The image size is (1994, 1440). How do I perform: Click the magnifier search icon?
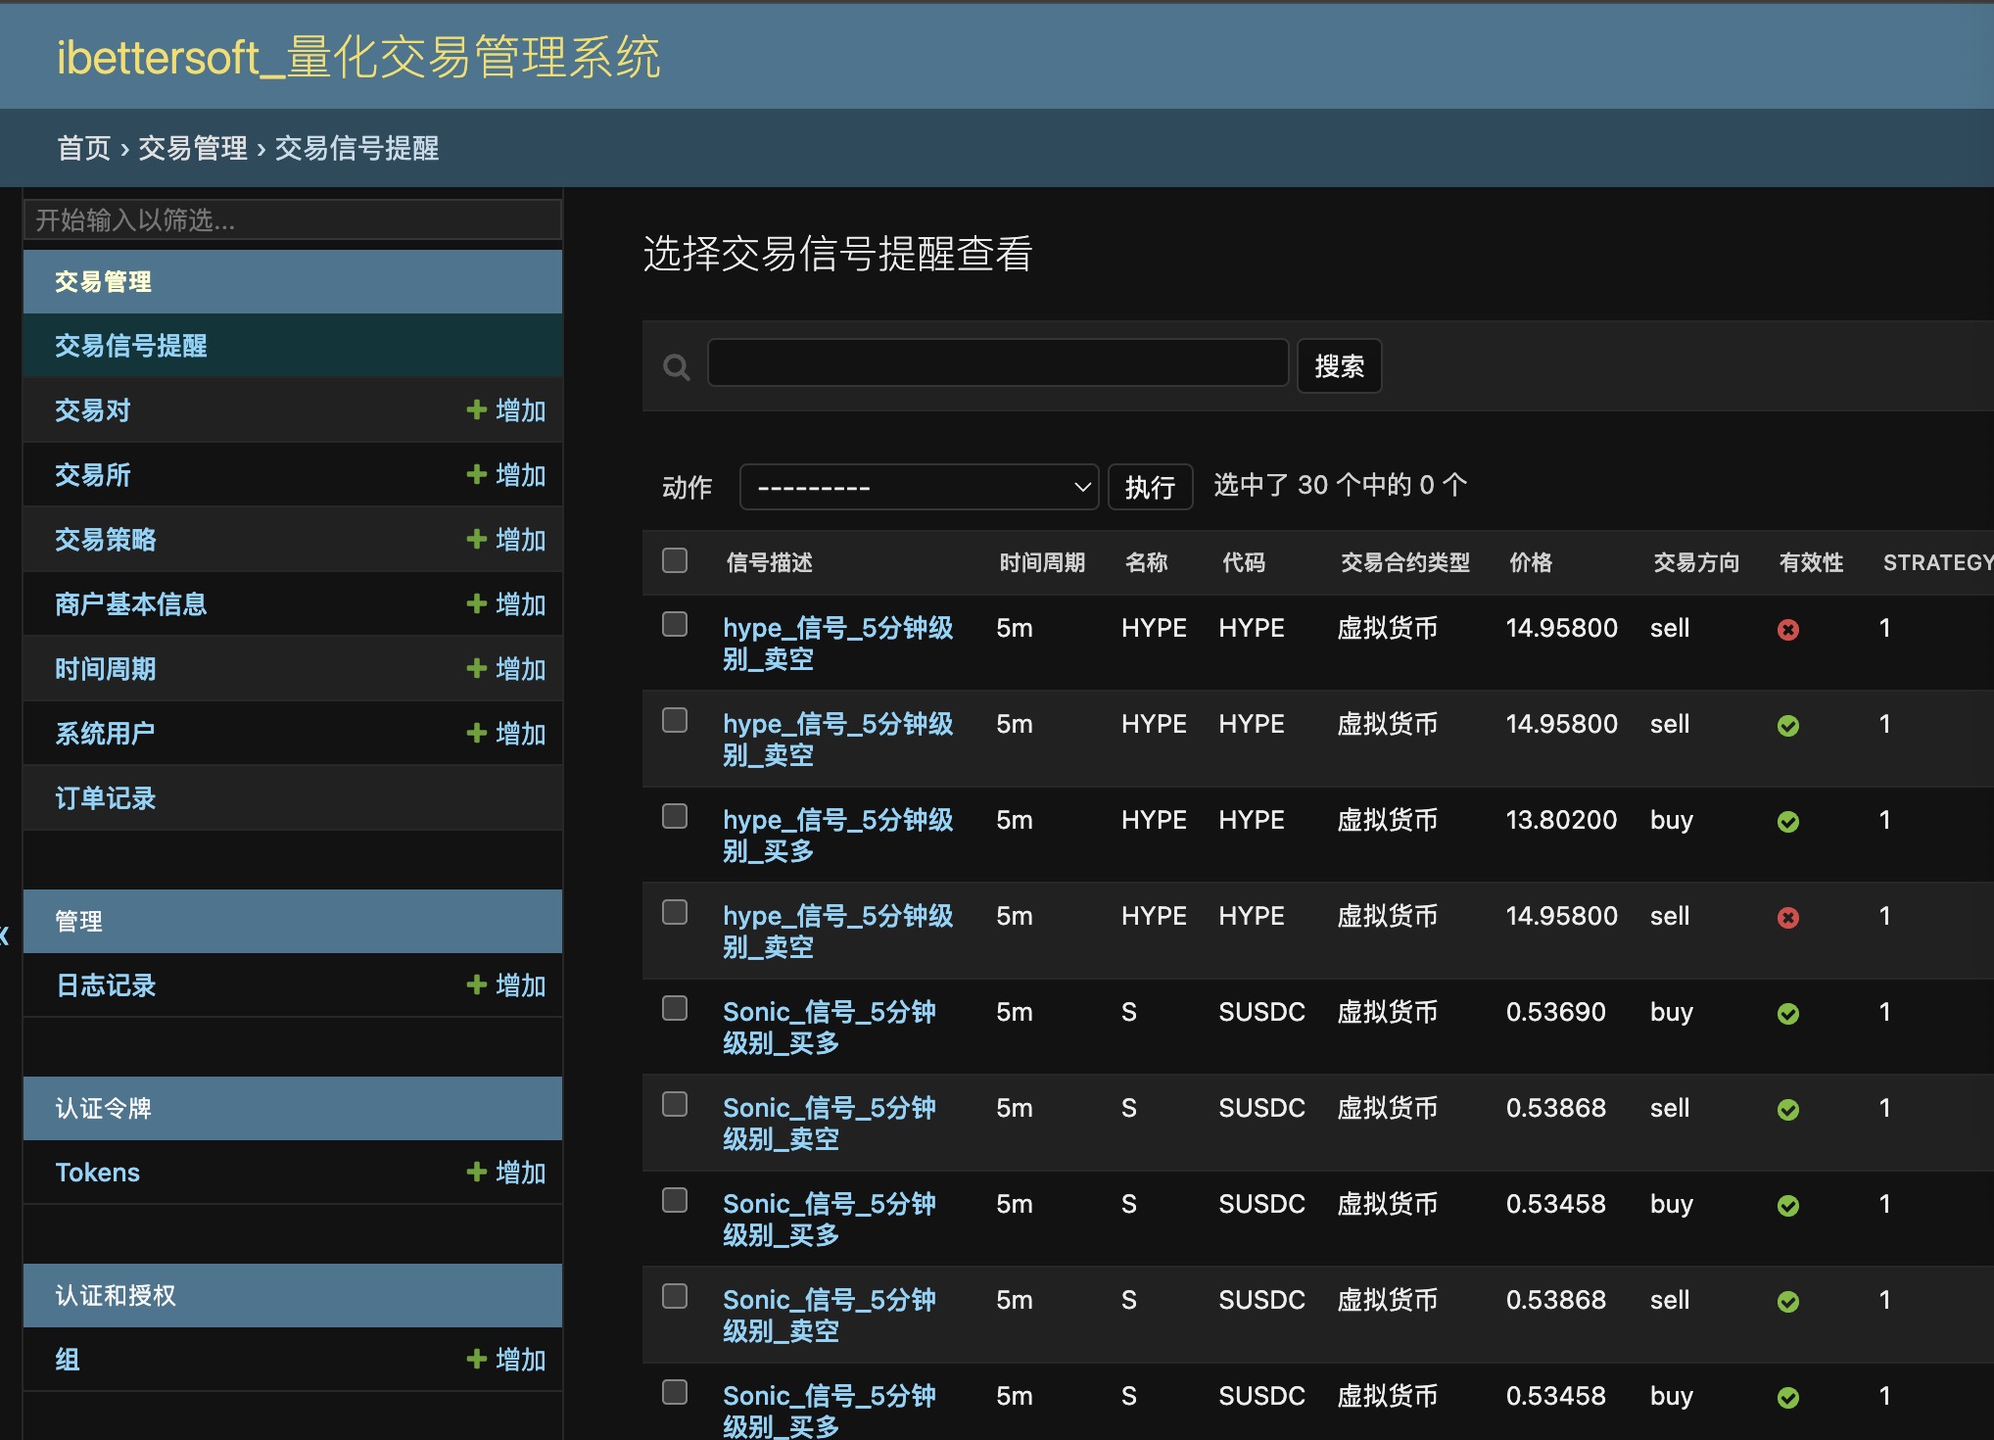677,367
